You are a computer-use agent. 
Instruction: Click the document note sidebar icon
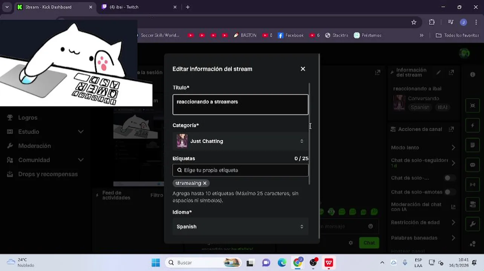coord(473,145)
